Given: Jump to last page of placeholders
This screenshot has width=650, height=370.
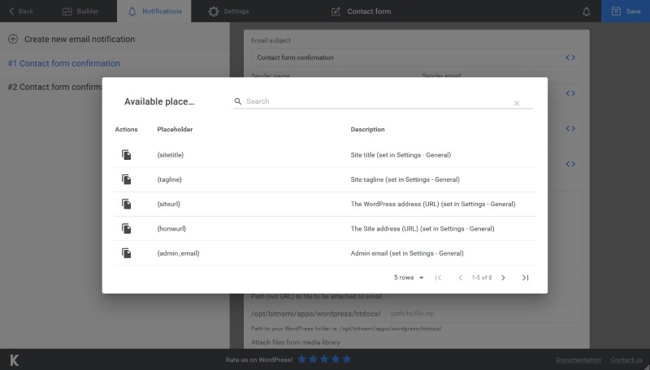Looking at the screenshot, I should coord(525,277).
